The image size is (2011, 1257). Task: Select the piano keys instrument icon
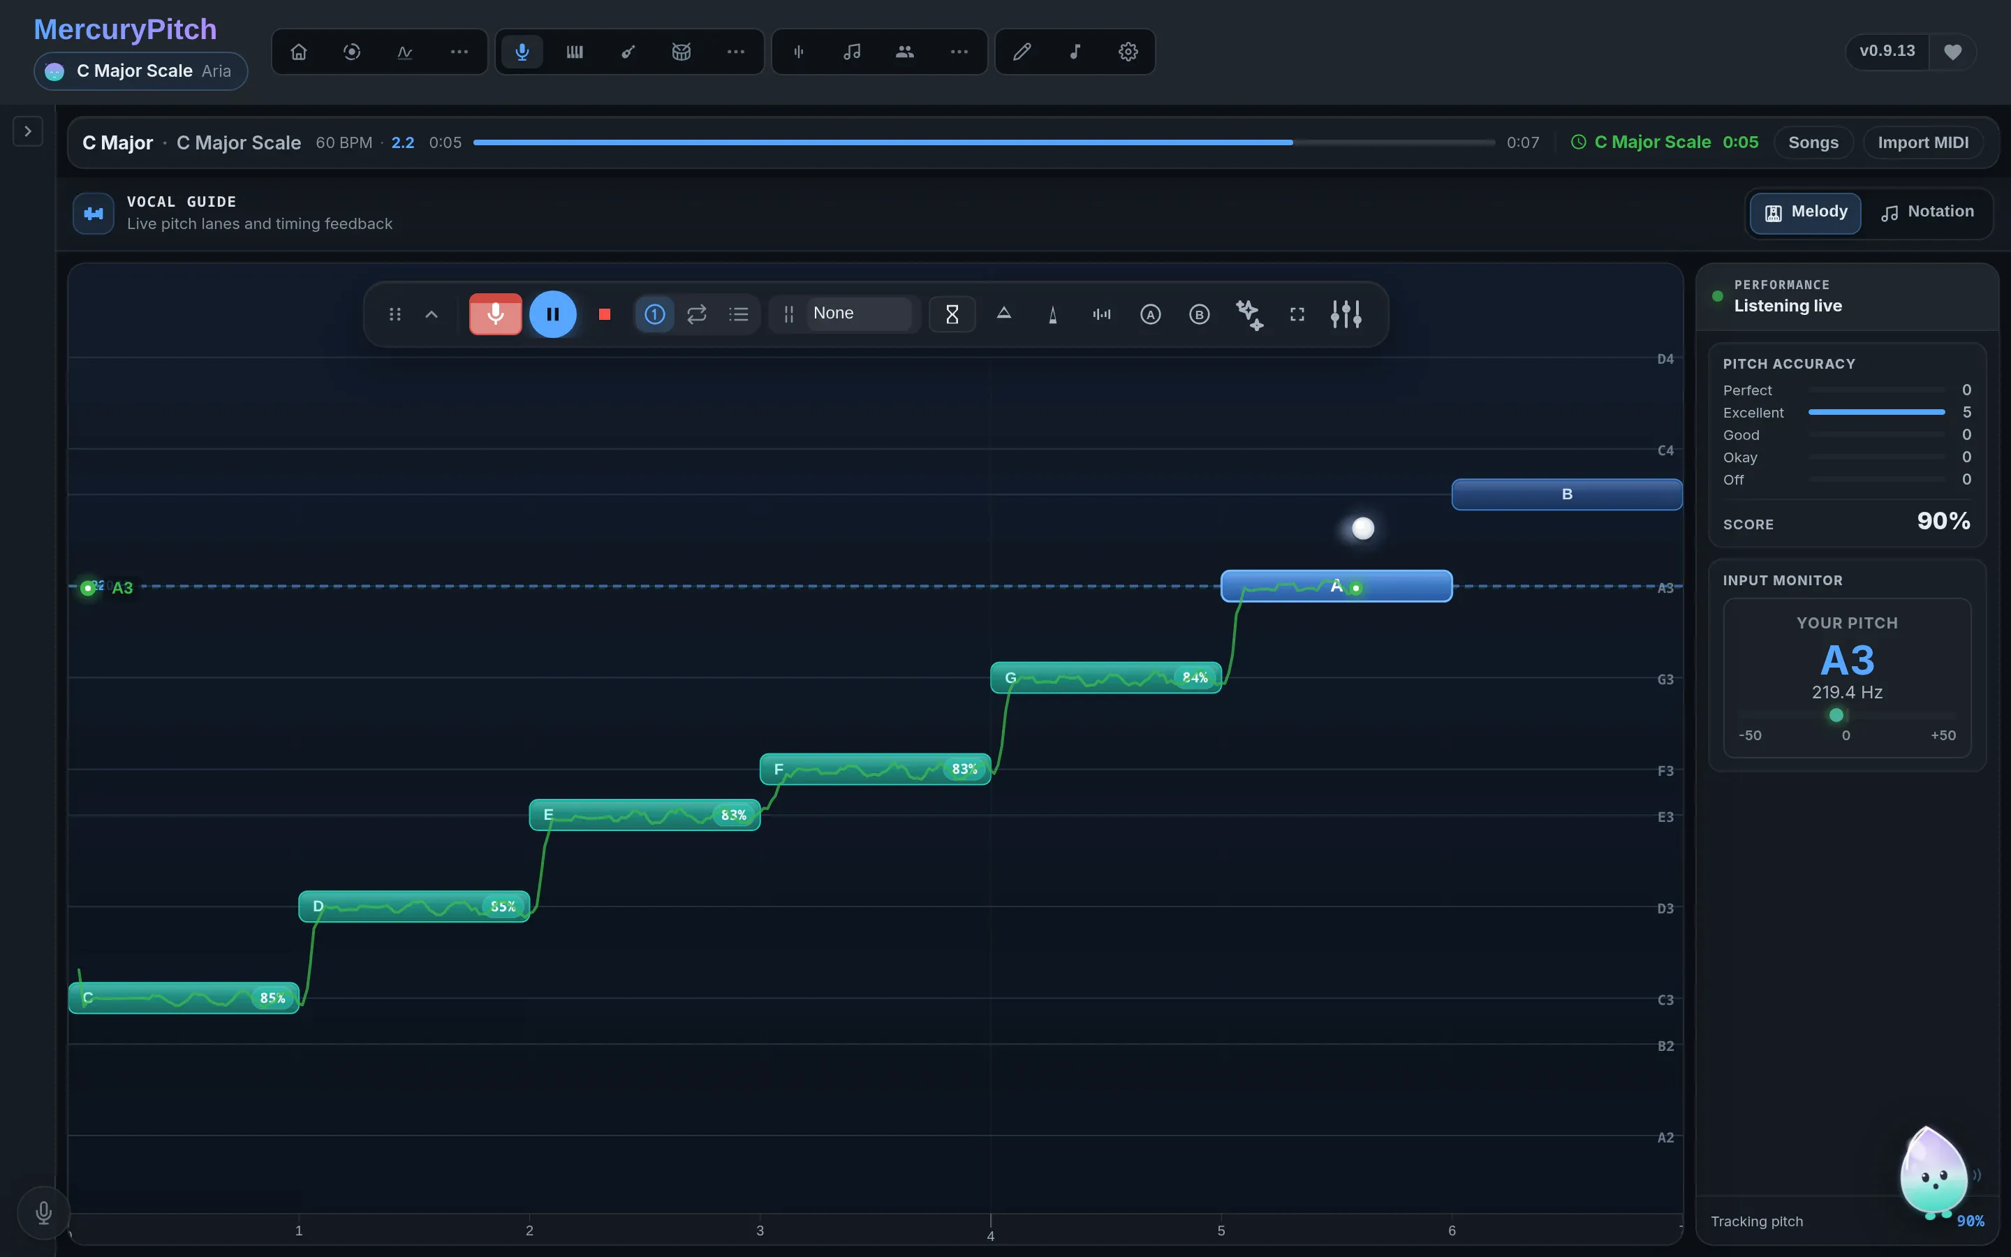coord(574,52)
